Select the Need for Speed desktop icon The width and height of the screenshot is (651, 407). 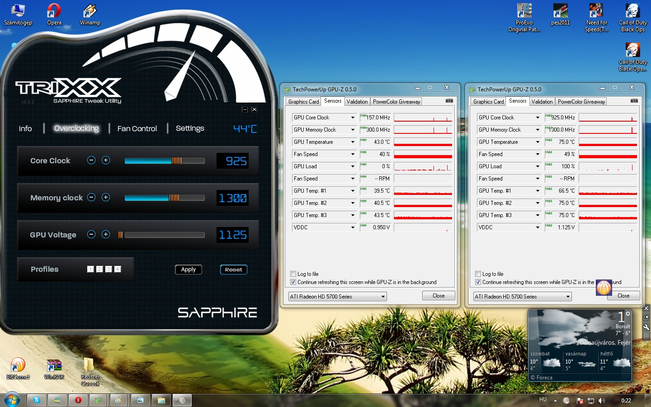coord(596,17)
